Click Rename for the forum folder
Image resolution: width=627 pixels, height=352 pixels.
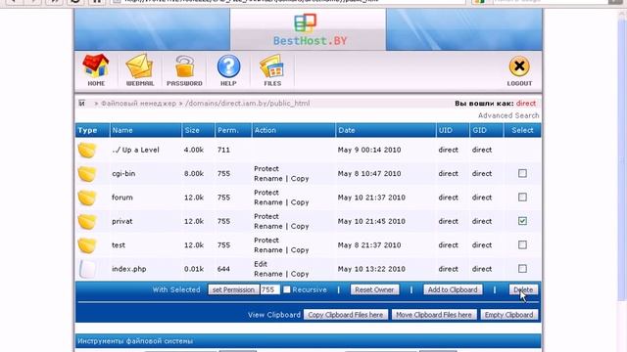coord(268,202)
